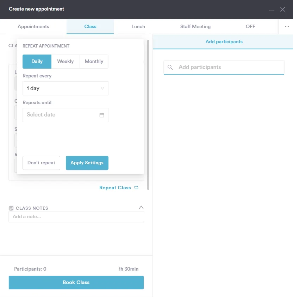This screenshot has width=293, height=297.
Task: Minimize the Create new appointment window
Action: (x=272, y=10)
